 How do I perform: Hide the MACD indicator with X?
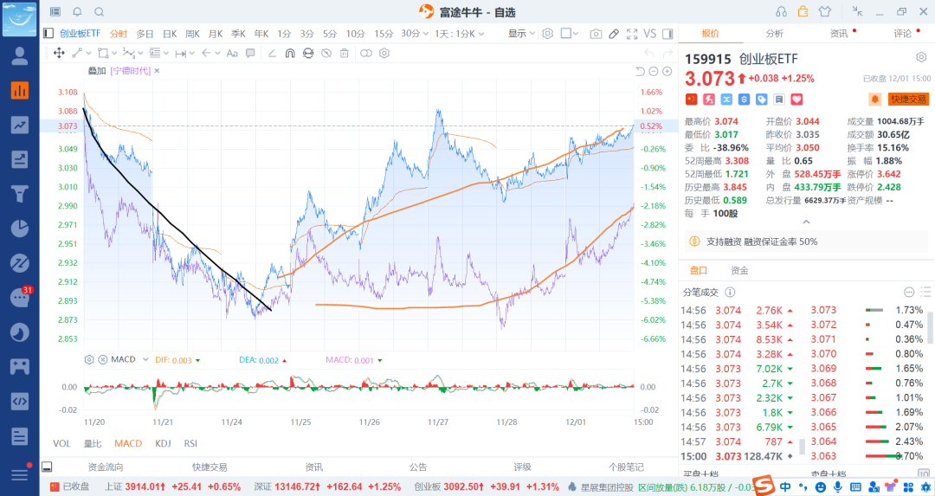(102, 359)
